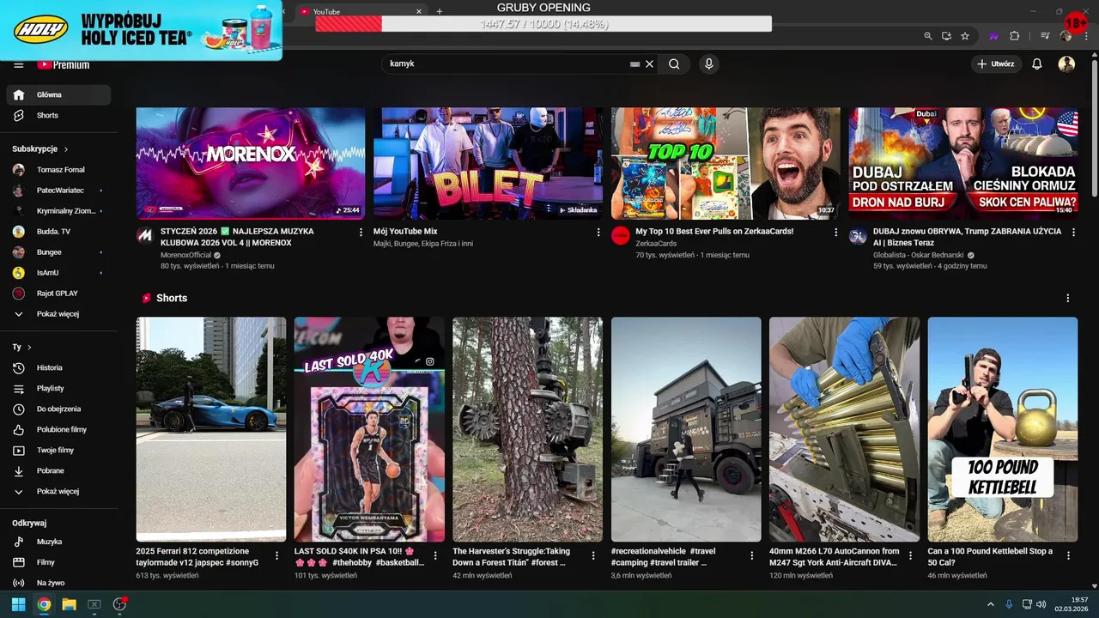Open Top 10 ZerkaaCards video thumbnail
Viewport: 1099px width, 618px height.
point(726,163)
